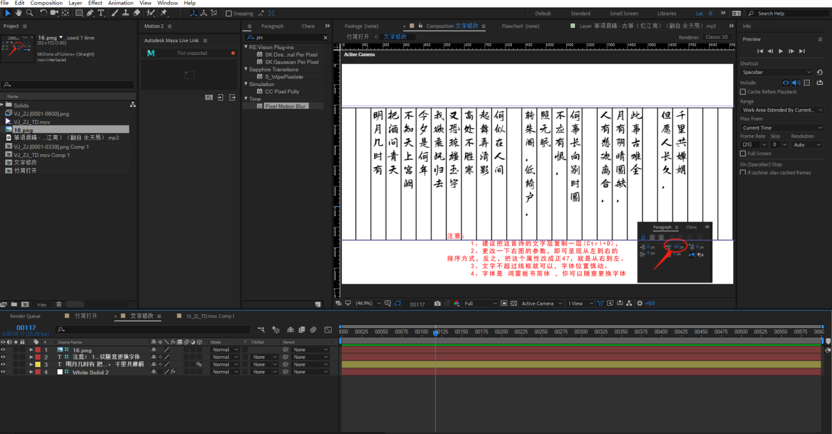Viewport: 832px width, 434px height.
Task: Delete selected project item trash icon
Action: pyautogui.click(x=59, y=305)
